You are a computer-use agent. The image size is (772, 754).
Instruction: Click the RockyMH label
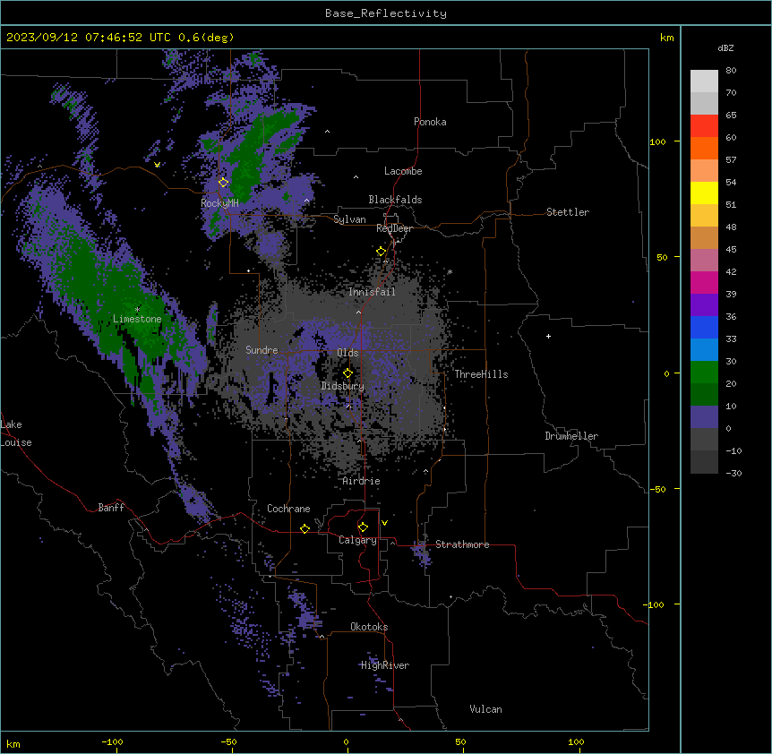point(219,203)
